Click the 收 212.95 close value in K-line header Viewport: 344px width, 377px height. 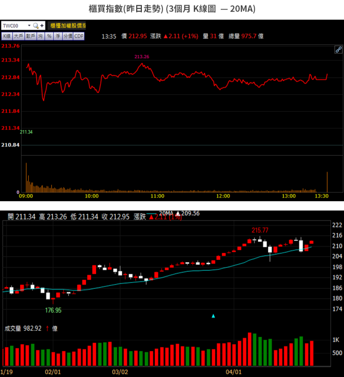pos(116,217)
